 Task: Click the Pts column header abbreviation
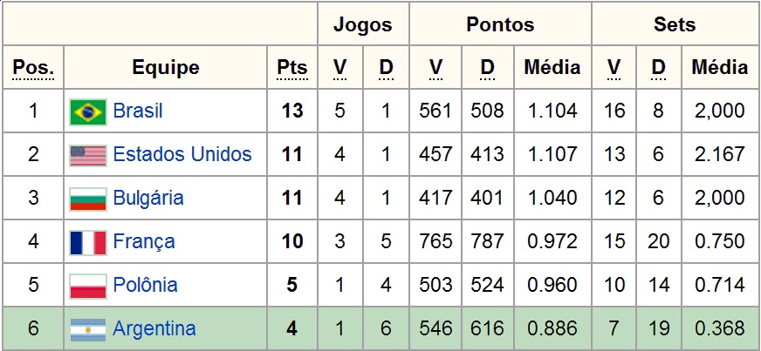[x=292, y=68]
